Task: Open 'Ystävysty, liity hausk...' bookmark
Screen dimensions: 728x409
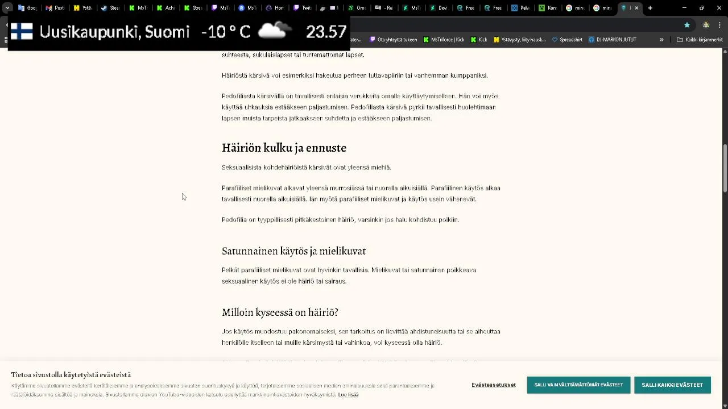Action: (x=519, y=40)
